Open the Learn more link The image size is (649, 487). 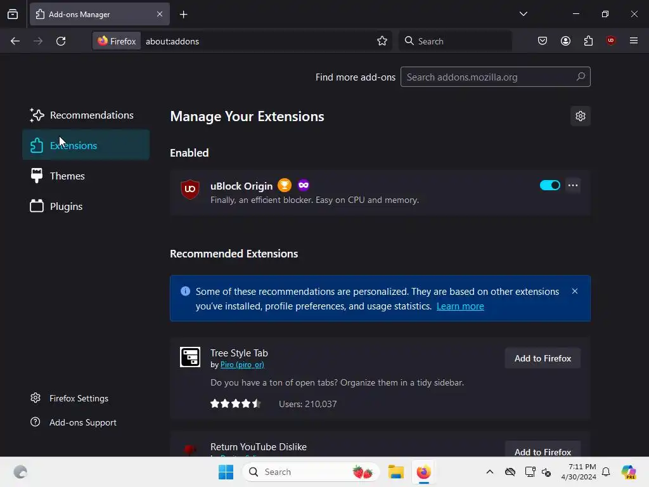coord(460,306)
